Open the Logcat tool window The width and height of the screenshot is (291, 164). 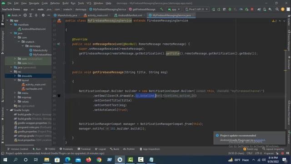click(x=100, y=149)
